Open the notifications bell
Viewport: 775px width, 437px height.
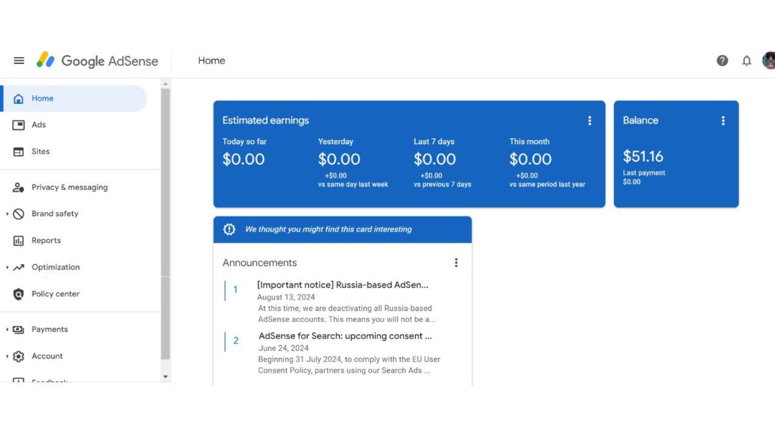click(x=747, y=61)
